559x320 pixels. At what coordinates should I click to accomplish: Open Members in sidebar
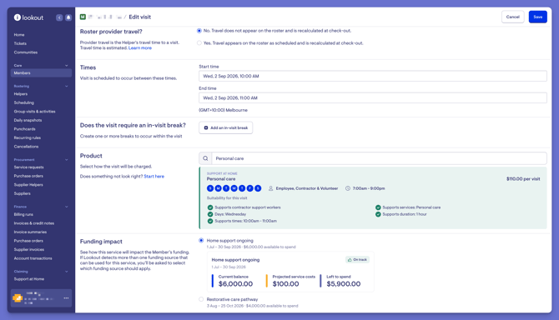coord(41,73)
